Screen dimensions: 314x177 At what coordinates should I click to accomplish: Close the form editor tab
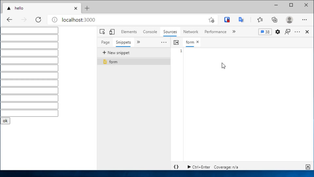point(198,42)
